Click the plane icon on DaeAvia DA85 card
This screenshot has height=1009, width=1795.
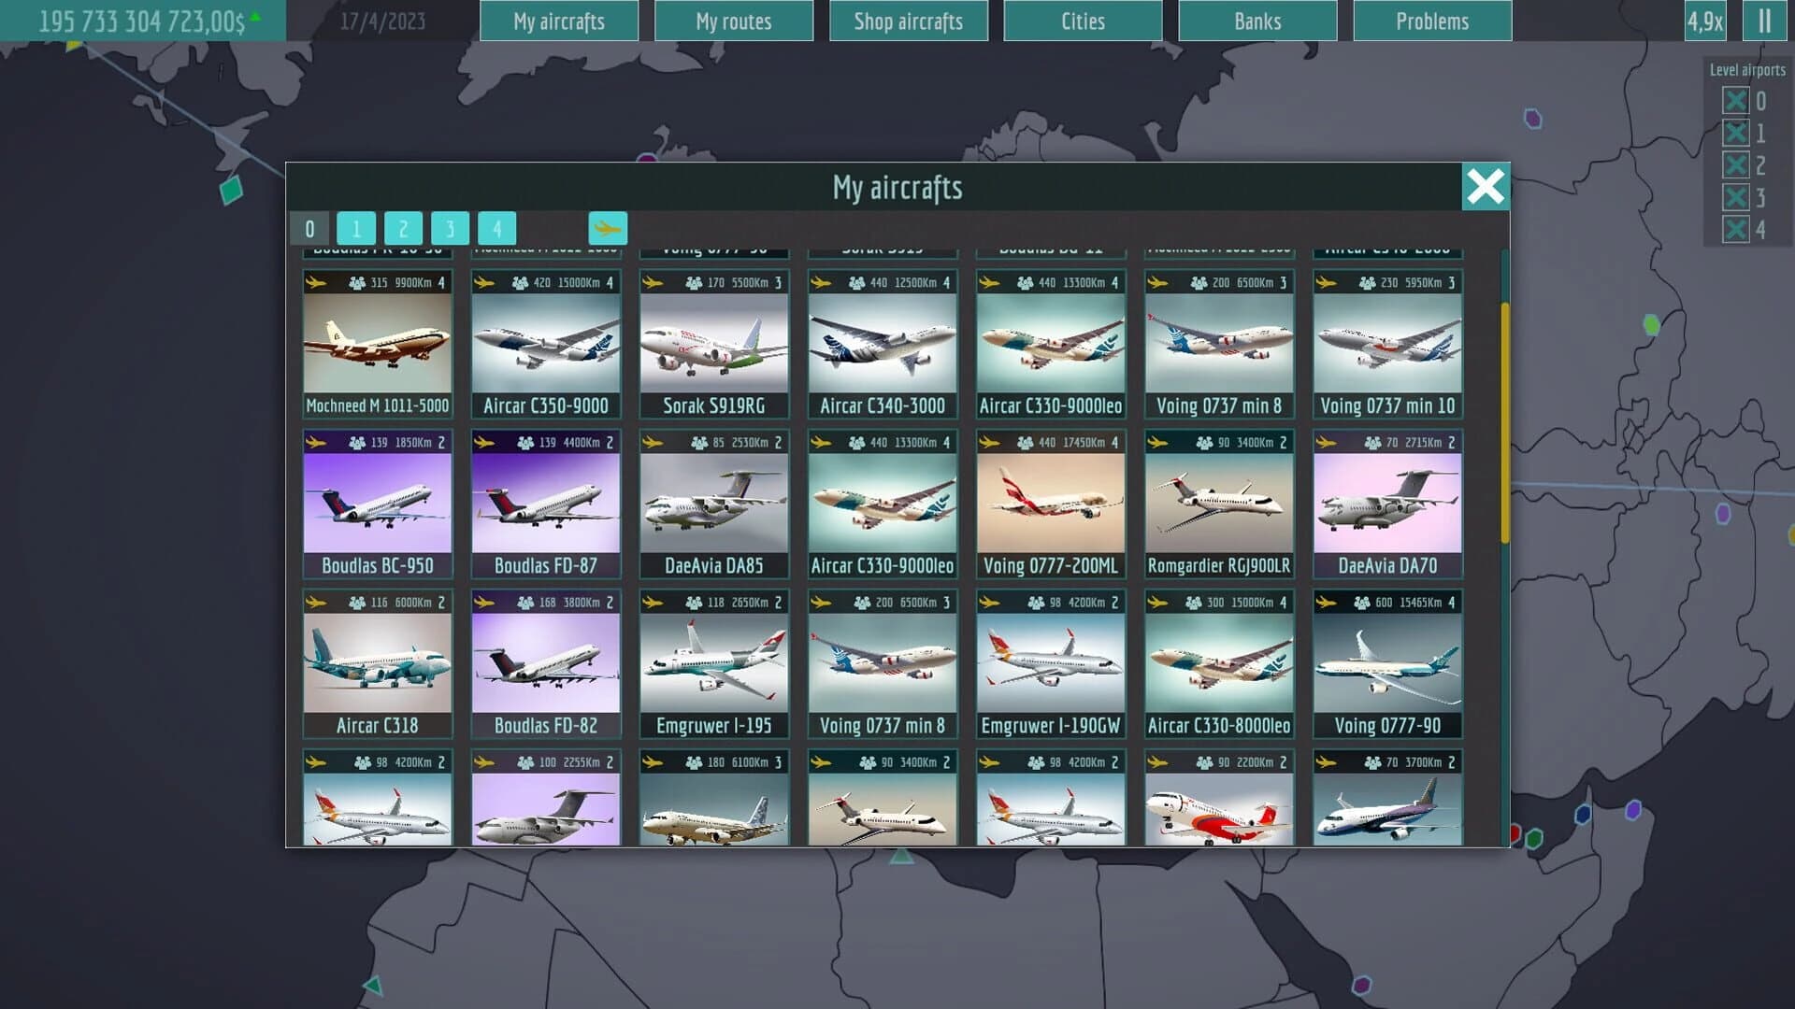pyautogui.click(x=652, y=442)
